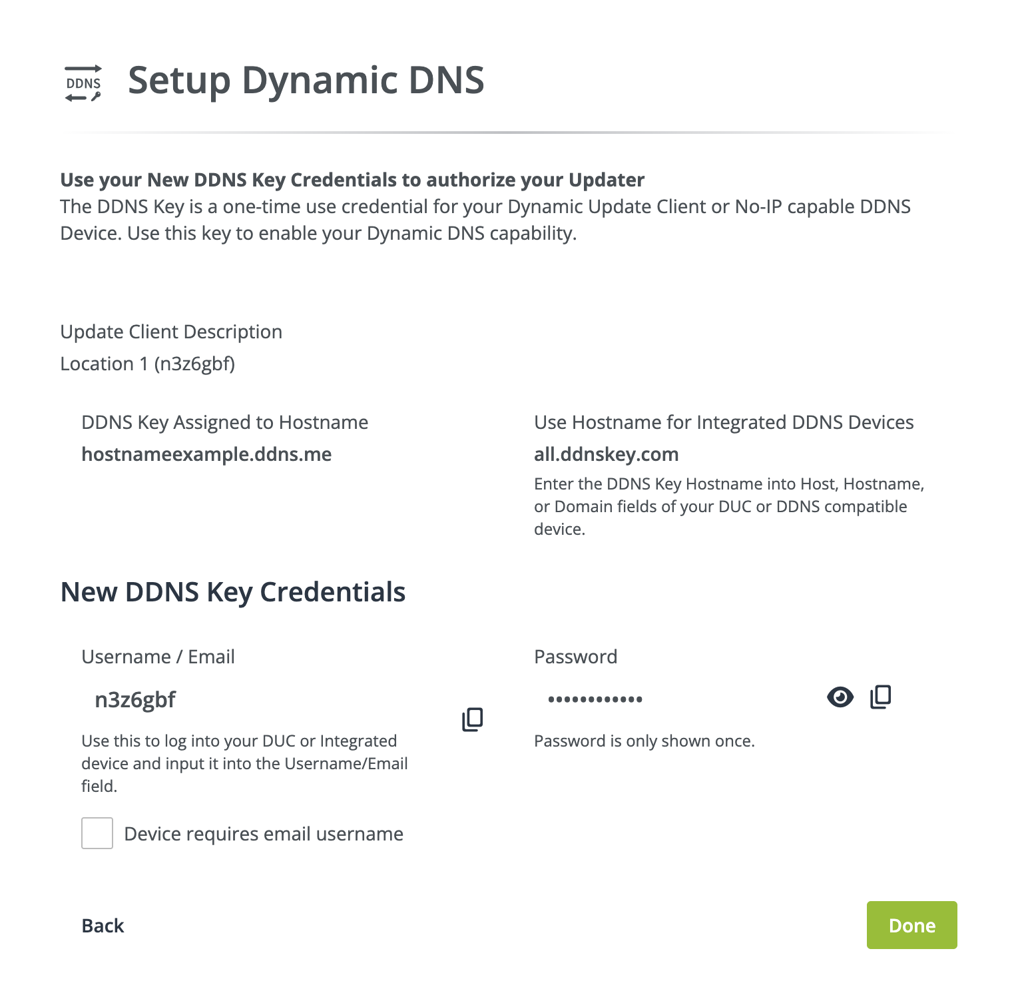Select the copy icon beside the username description

472,719
